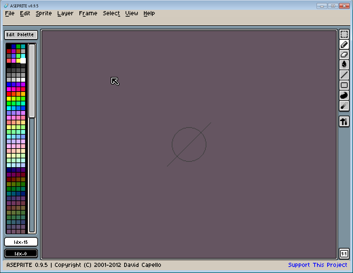353x273 pixels.
Task: Click the 1:1 mini editor button
Action: pyautogui.click(x=344, y=254)
